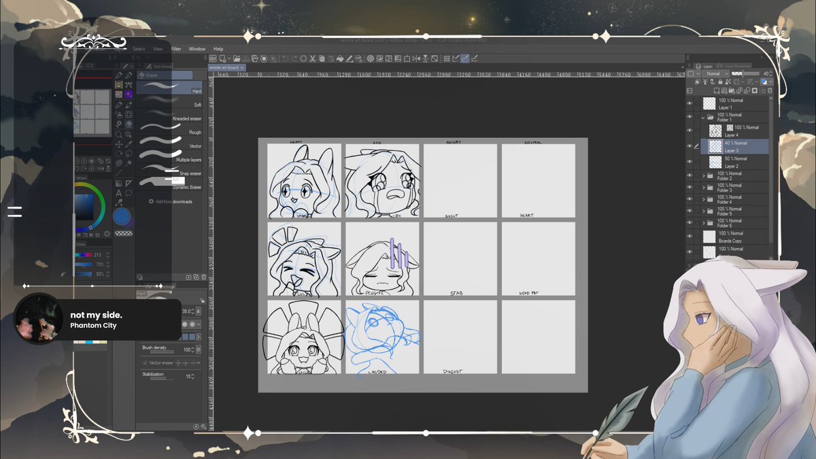816x459 pixels.
Task: Expand Folder 4 in the layer list
Action: [x=703, y=199]
